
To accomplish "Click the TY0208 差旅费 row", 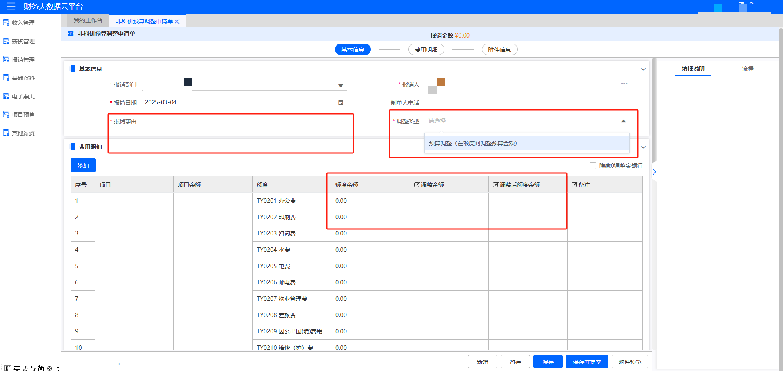I will [356, 315].
